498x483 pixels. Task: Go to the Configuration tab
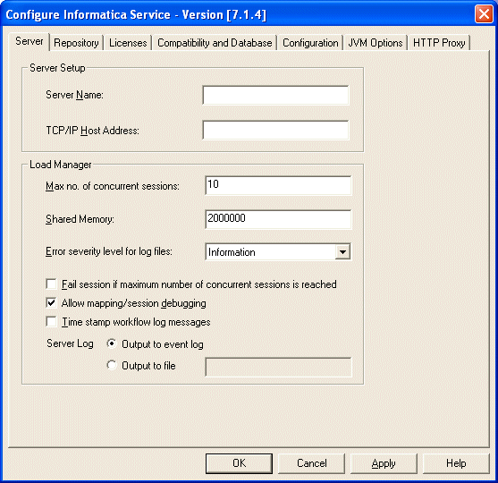310,43
